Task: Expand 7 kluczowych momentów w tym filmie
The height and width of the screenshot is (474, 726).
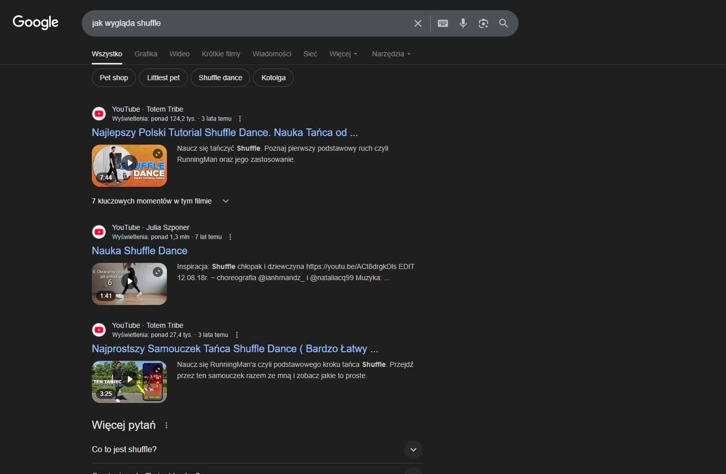Action: coord(226,201)
